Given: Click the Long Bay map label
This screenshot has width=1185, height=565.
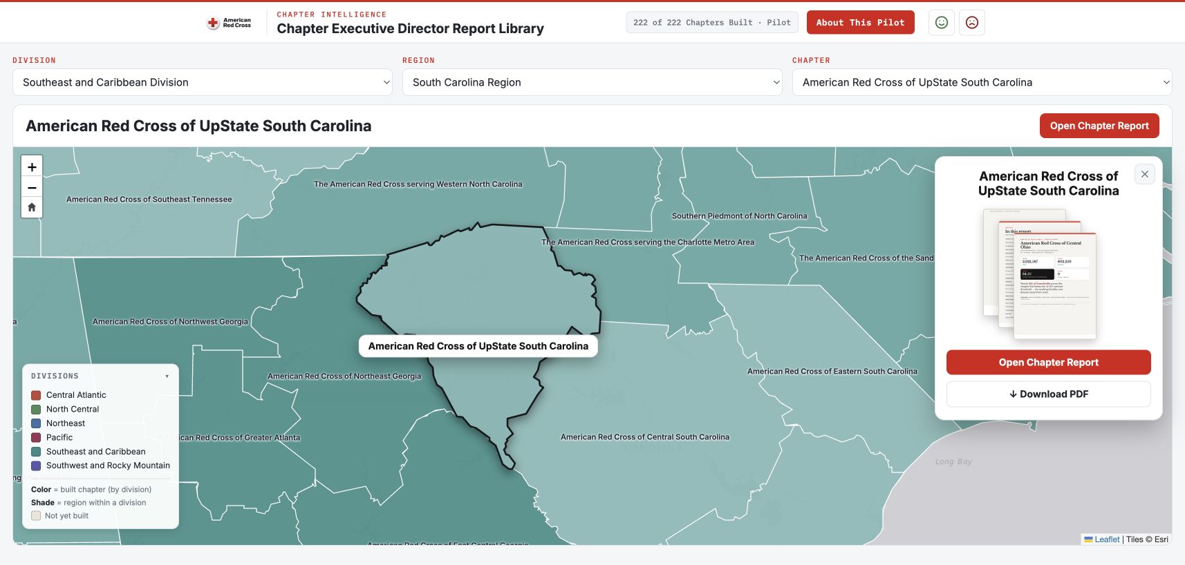Looking at the screenshot, I should pos(953,461).
